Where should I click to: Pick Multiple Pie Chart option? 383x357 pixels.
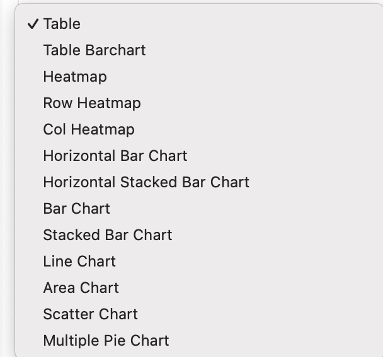click(106, 341)
